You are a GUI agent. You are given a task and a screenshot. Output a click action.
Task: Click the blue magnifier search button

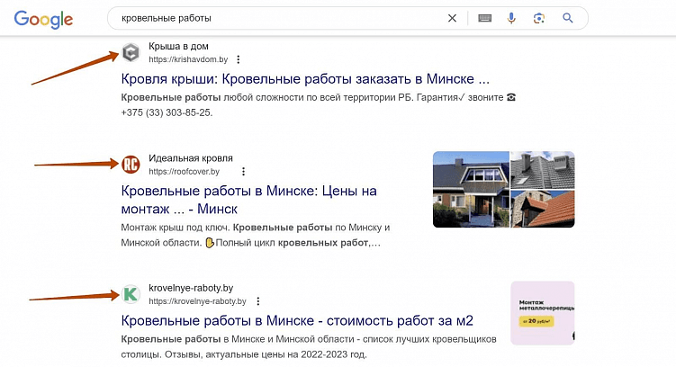[568, 18]
